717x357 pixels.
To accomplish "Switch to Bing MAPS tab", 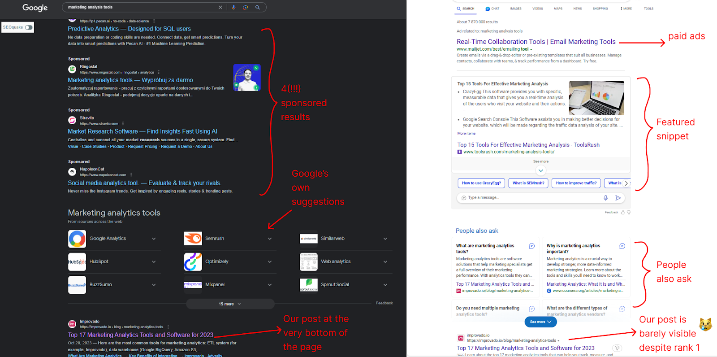I will point(558,9).
